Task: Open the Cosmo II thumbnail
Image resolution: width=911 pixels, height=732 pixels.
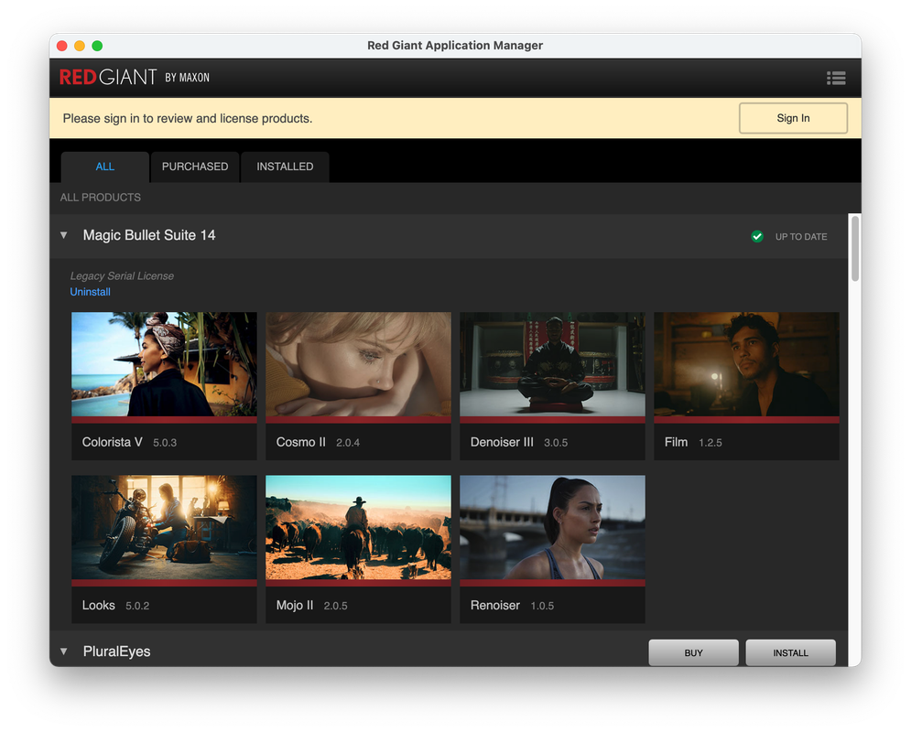Action: pos(358,364)
